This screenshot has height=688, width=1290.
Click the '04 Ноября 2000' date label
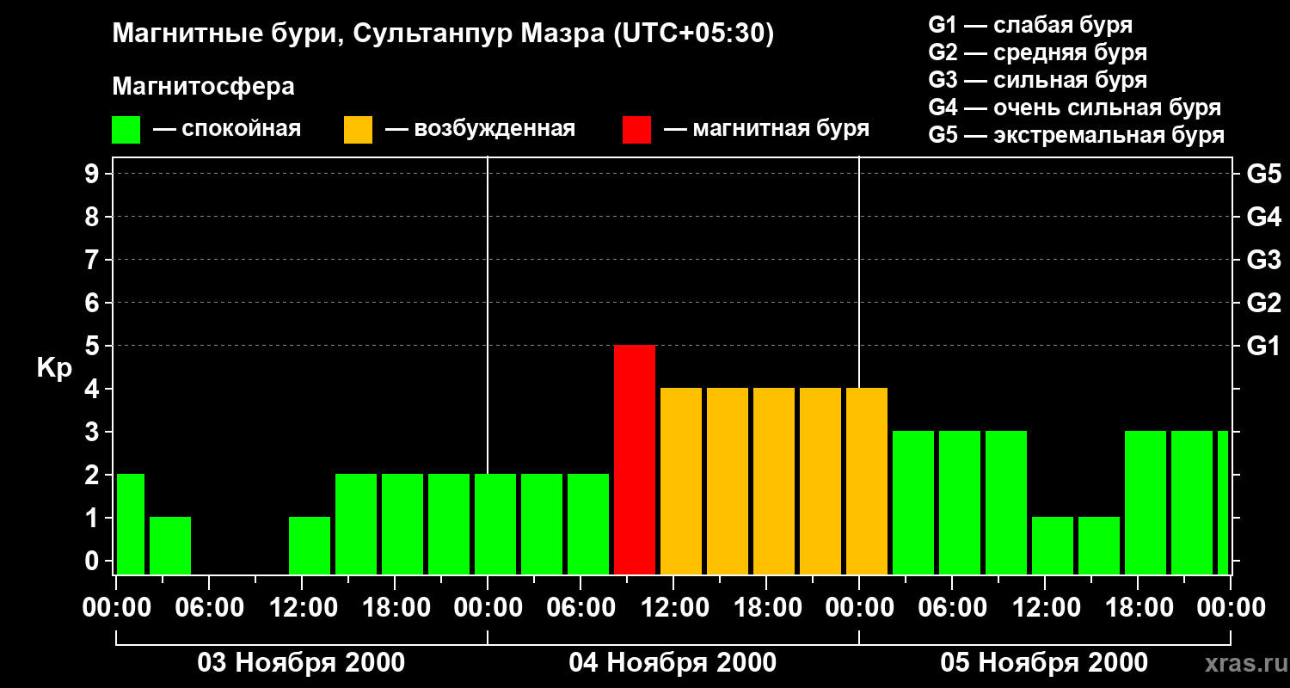pyautogui.click(x=673, y=663)
